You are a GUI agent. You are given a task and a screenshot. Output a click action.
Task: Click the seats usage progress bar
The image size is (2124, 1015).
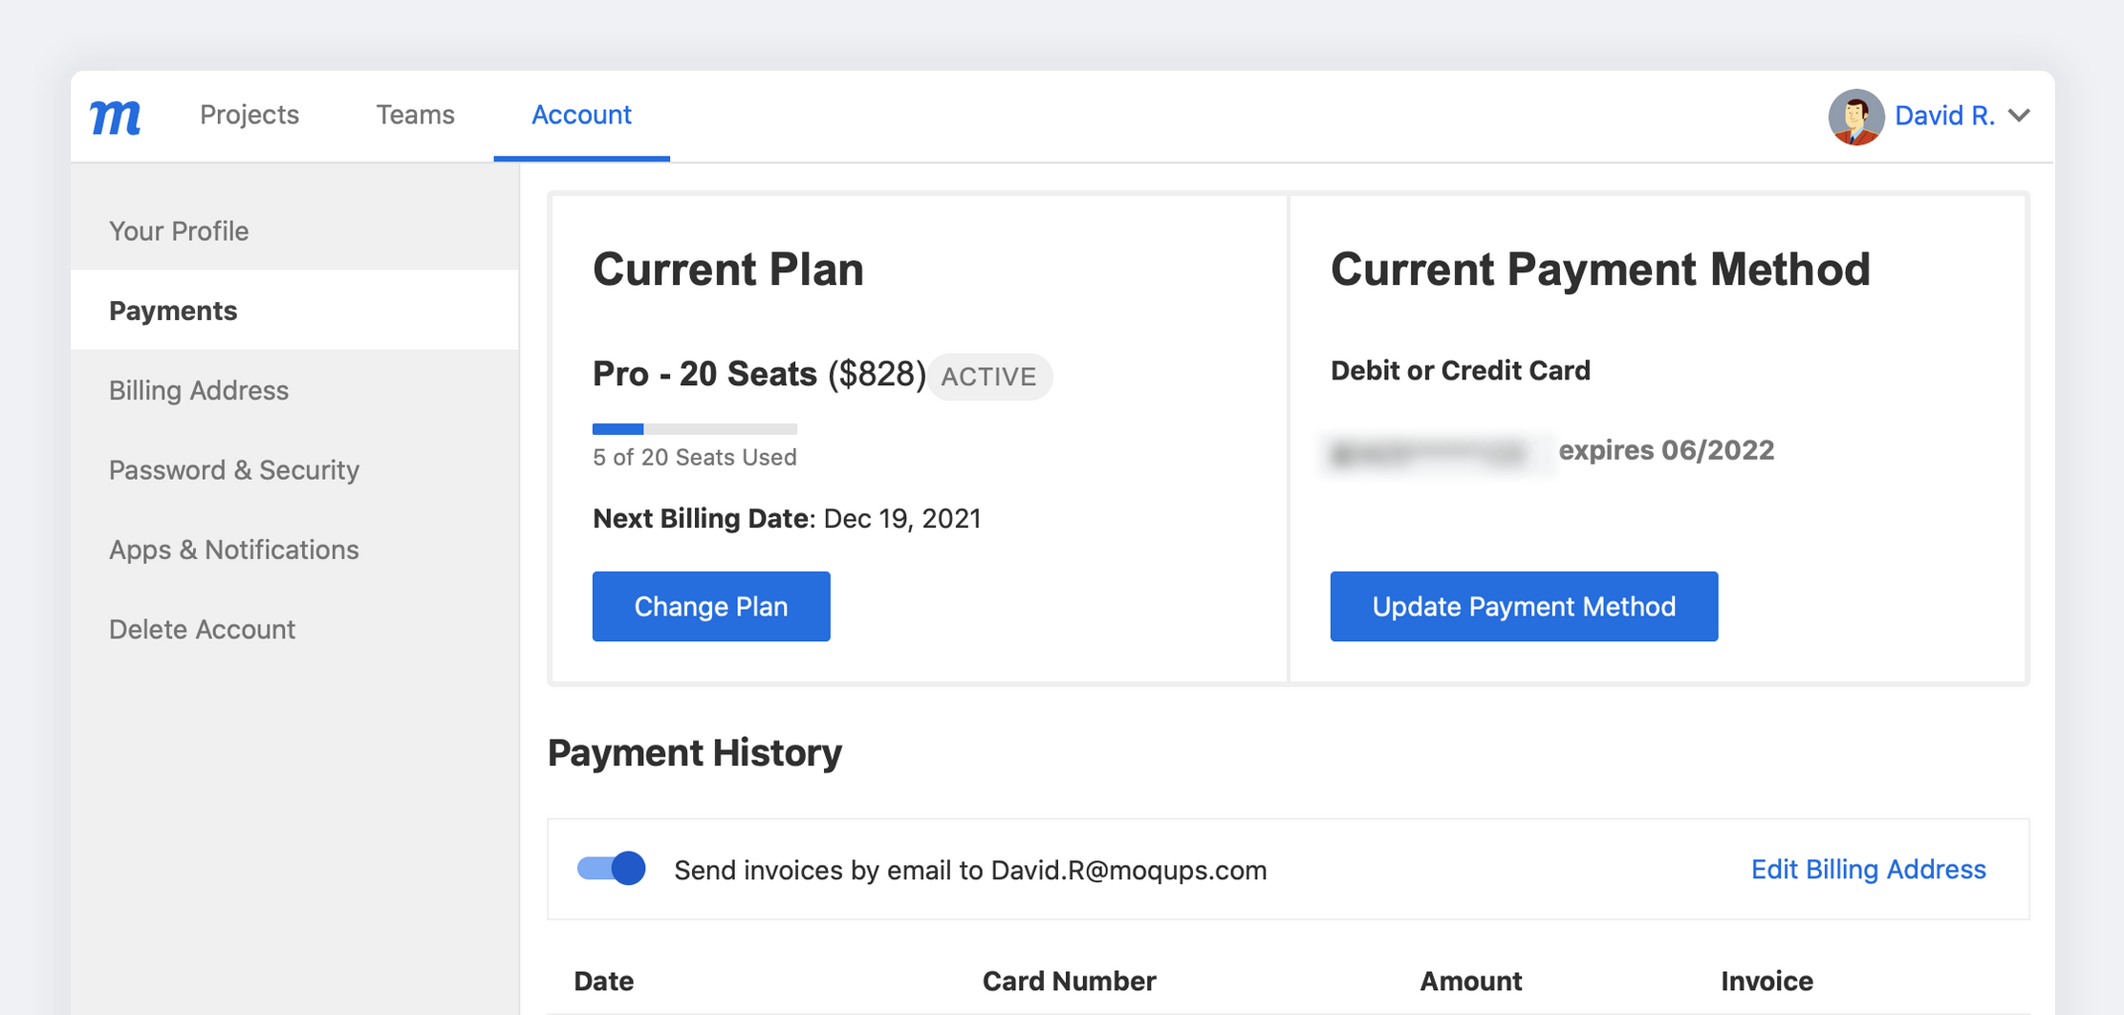[694, 429]
